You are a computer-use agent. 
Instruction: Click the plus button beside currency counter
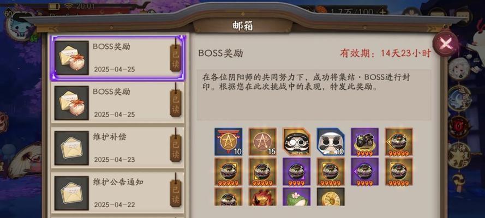(x=382, y=13)
